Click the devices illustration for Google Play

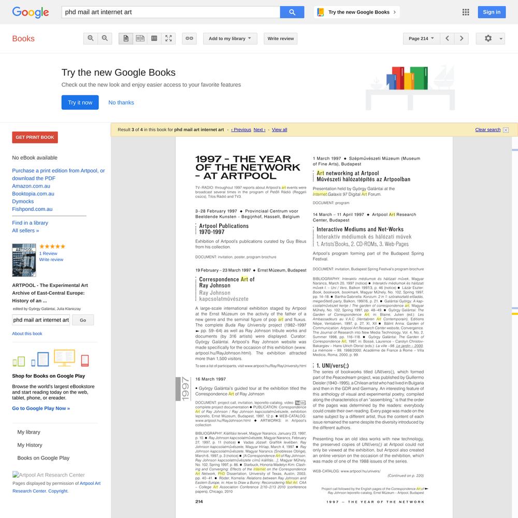click(51, 358)
